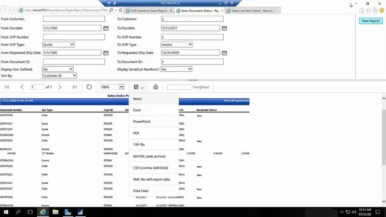386x217 pixels.
Task: Export report to Word
Action: [154, 99]
